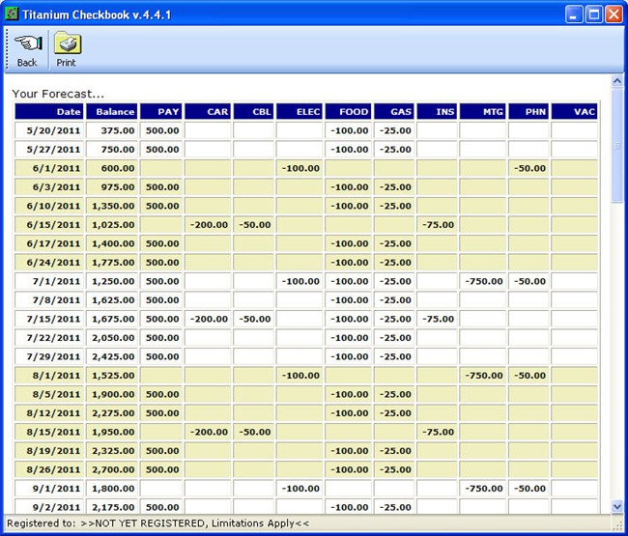Select the 2,175.00 balance cell
628x536 pixels.
pyautogui.click(x=112, y=506)
